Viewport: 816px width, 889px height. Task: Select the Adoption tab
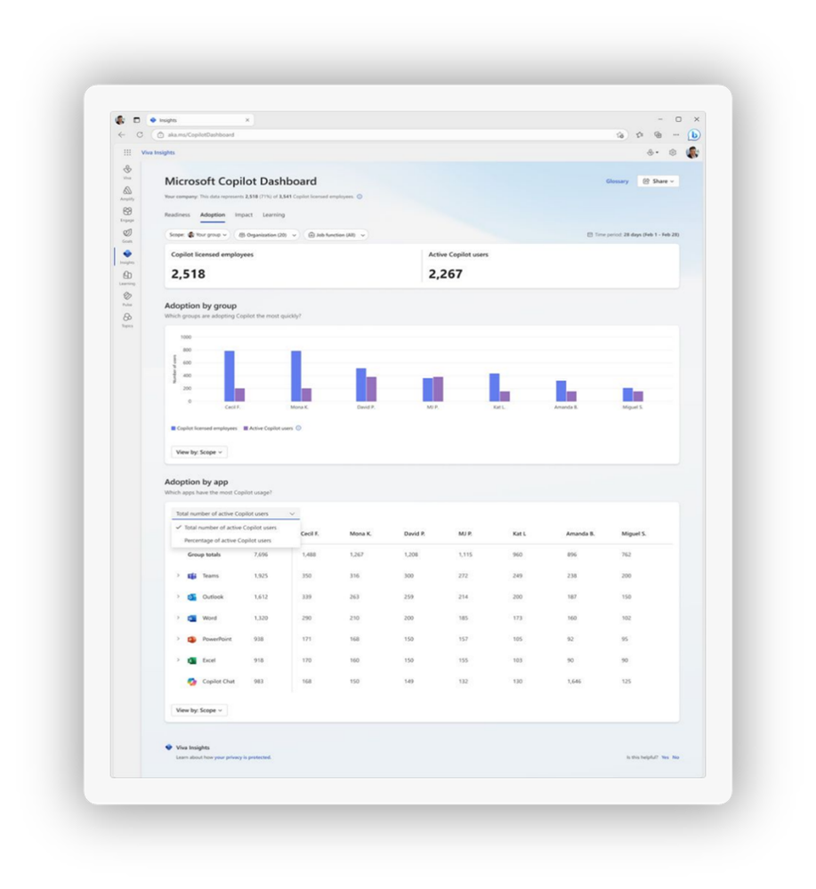coord(213,214)
